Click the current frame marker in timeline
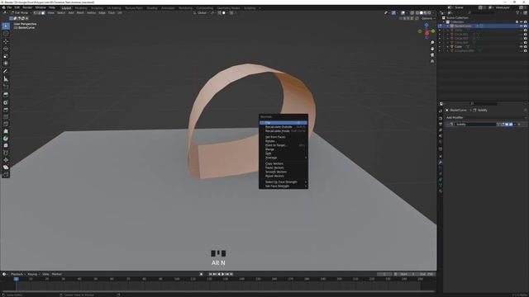This screenshot has height=297, width=529. point(16,279)
